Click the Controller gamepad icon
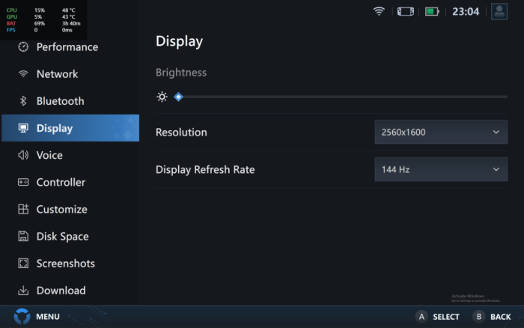Screen dimensions: 524x328 (x=23, y=182)
